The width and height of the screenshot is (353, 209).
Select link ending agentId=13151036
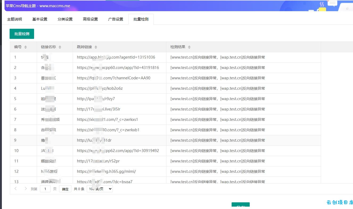116,57
